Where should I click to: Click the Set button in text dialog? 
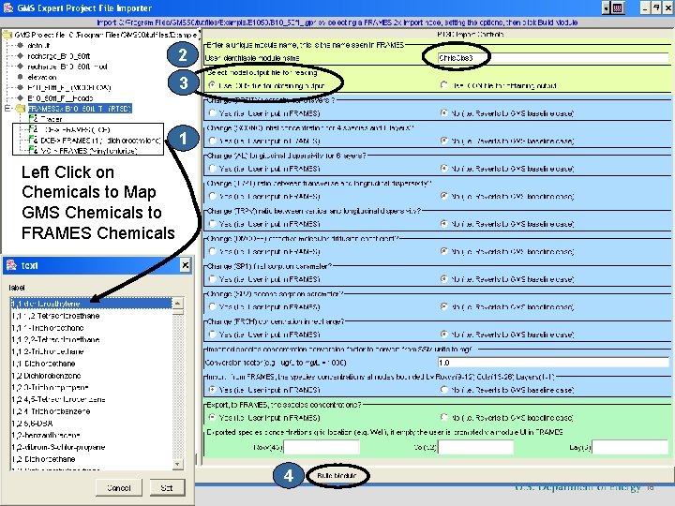tap(167, 488)
